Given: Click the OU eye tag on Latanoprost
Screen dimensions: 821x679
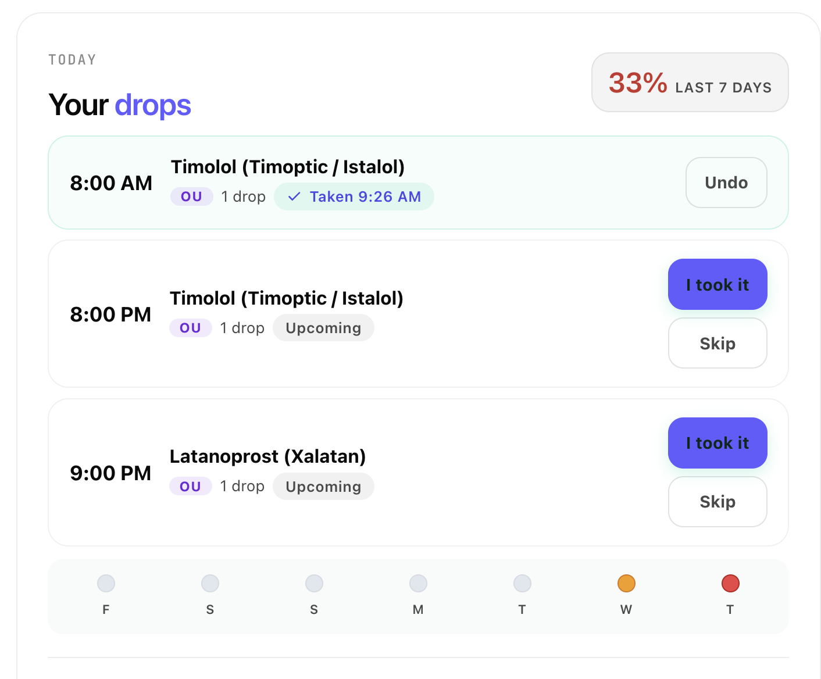Looking at the screenshot, I should point(190,487).
